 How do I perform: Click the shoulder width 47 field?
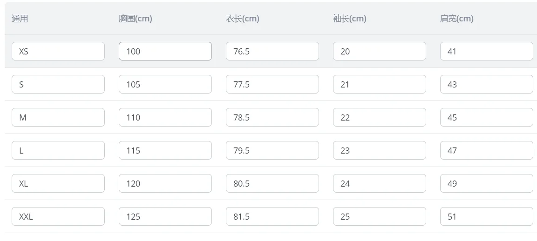tap(487, 150)
